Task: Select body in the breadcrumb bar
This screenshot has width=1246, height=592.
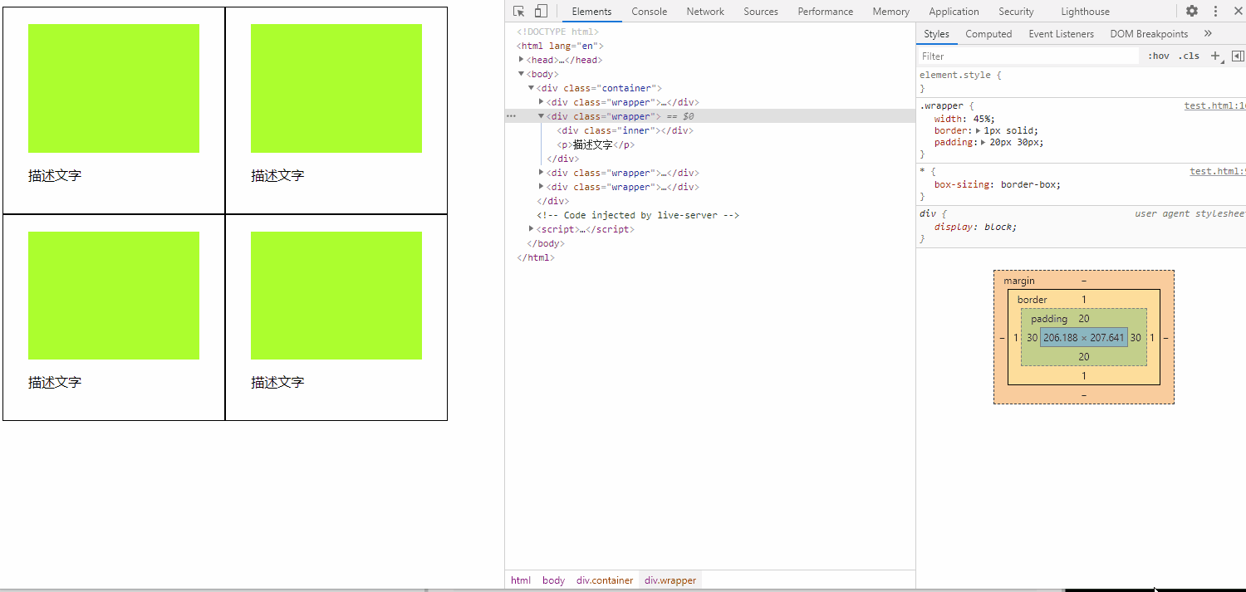Action: 553,580
